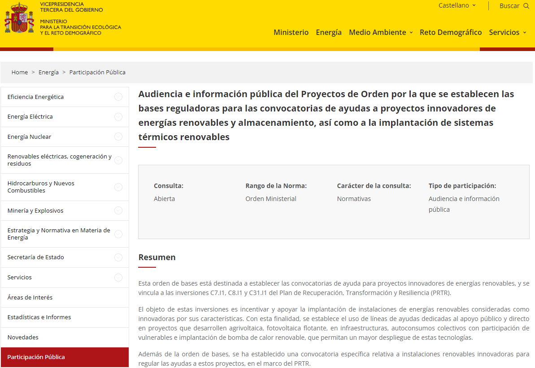The image size is (535, 368).
Task: Expand sidebar Servicios circle icon
Action: (x=118, y=278)
